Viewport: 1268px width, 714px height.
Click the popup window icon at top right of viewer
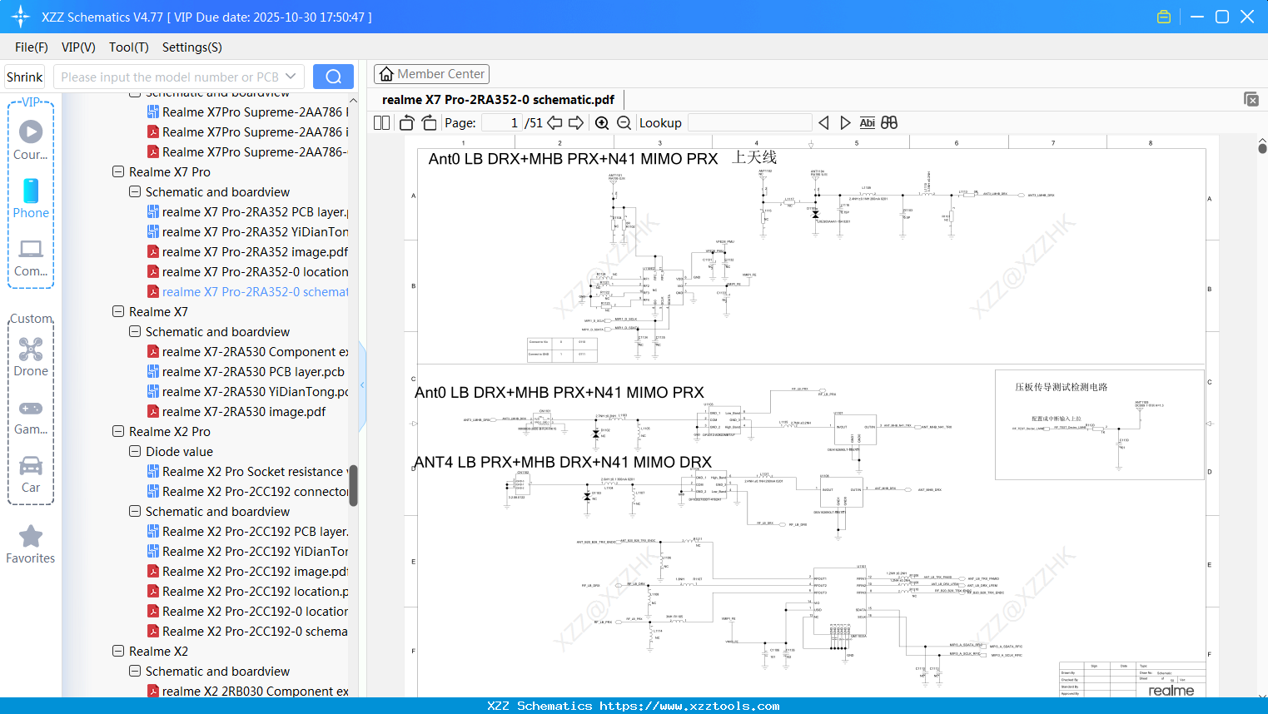pos(1251,99)
